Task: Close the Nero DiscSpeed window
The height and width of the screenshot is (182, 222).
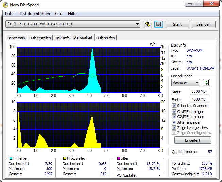Action: (x=211, y=4)
